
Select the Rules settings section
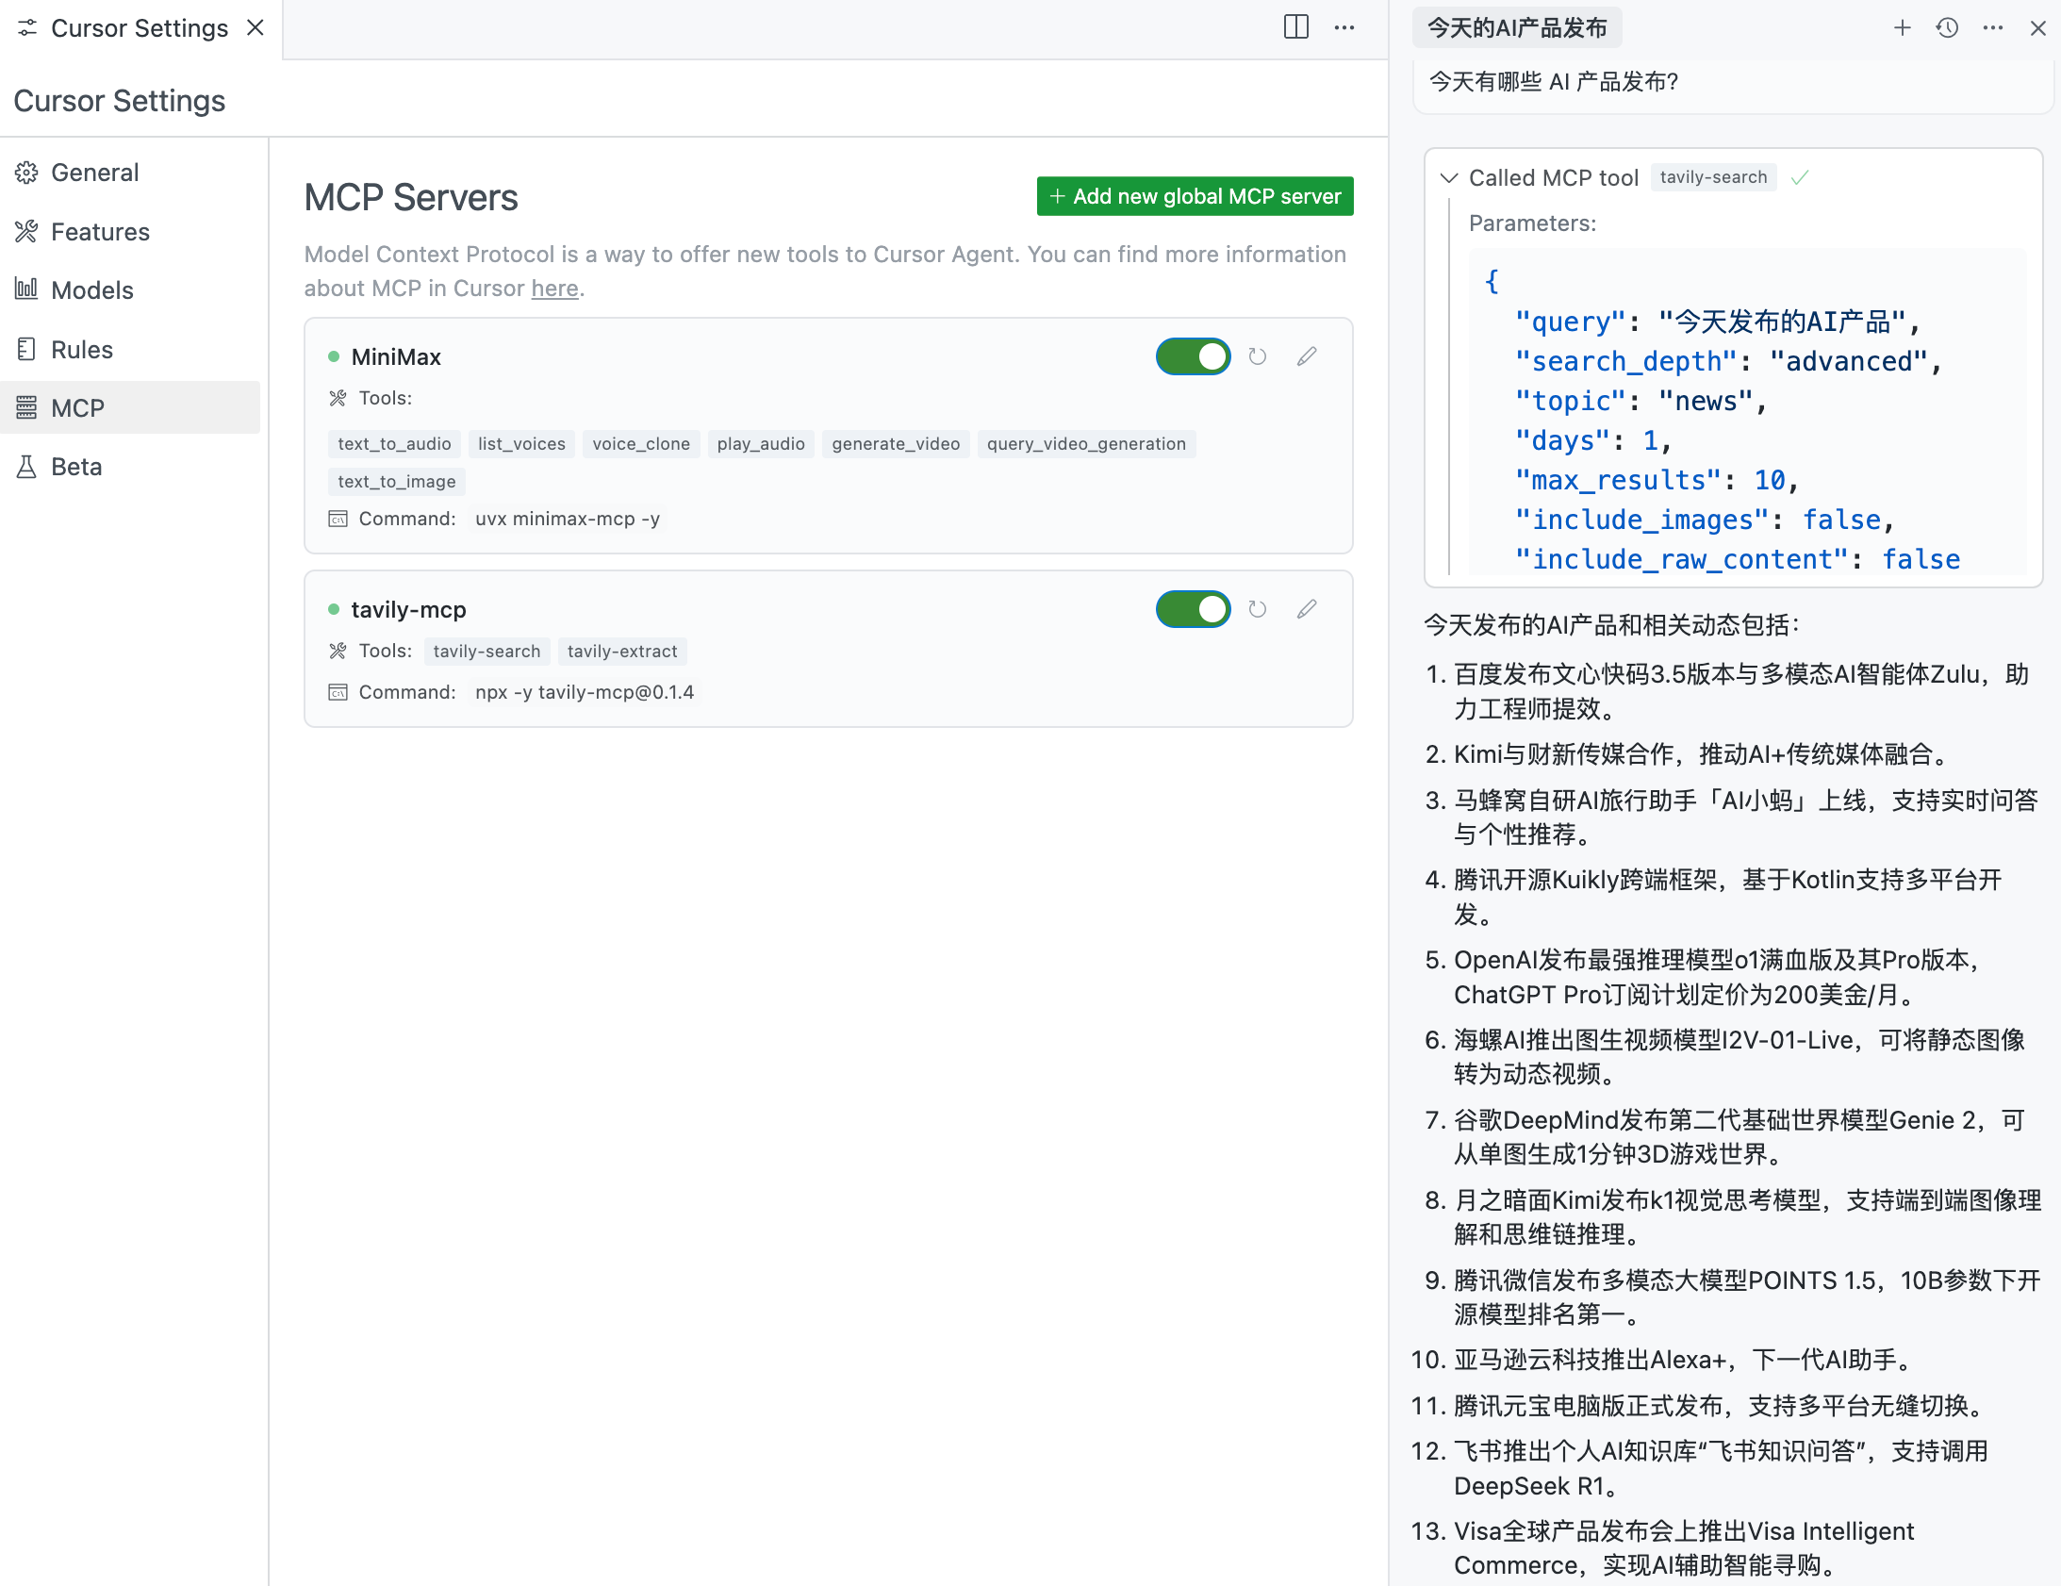82,349
